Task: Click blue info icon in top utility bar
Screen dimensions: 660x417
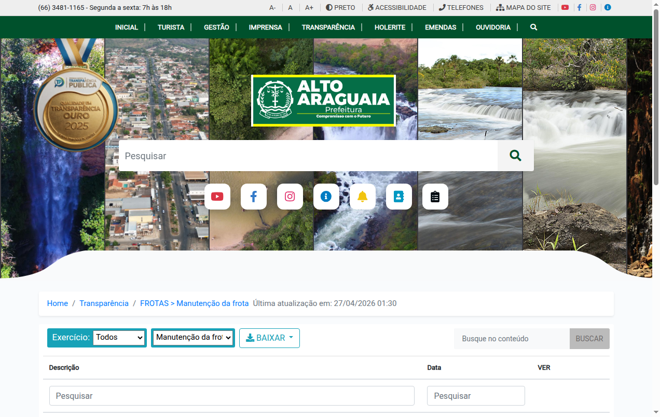Action: point(608,8)
